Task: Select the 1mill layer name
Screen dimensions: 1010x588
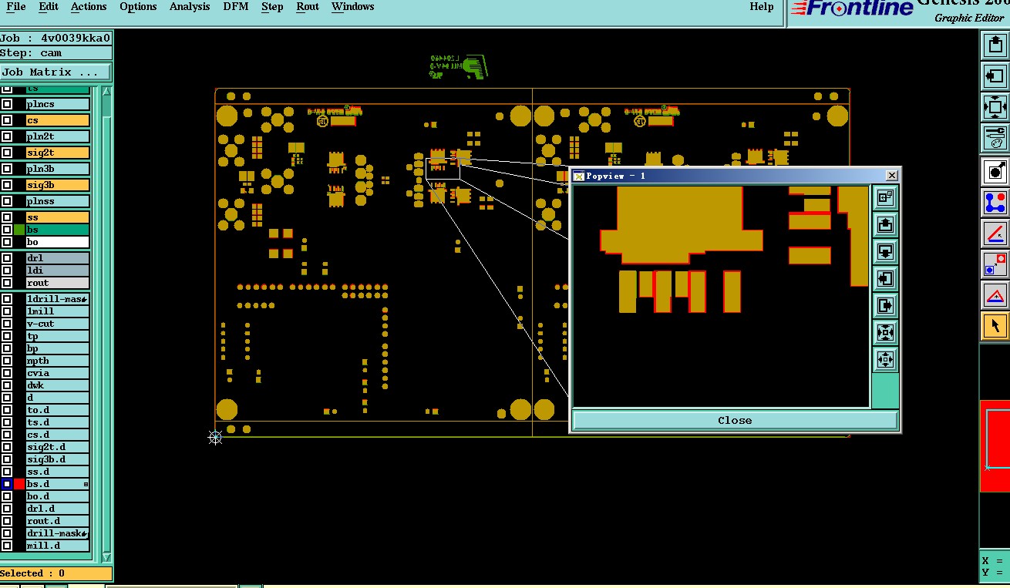Action: click(58, 311)
